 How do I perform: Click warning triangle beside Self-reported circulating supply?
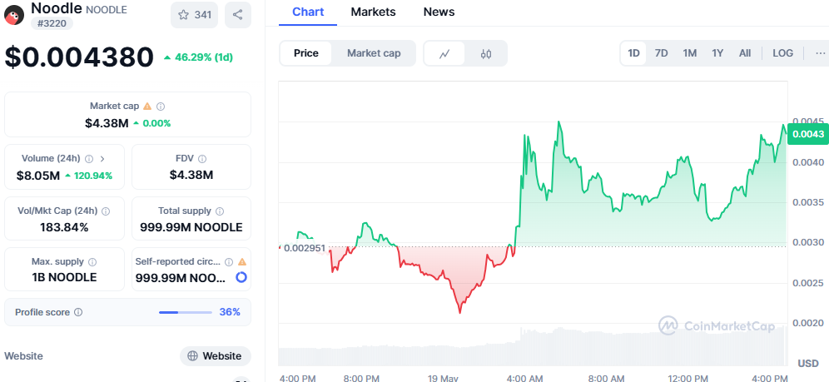242,262
